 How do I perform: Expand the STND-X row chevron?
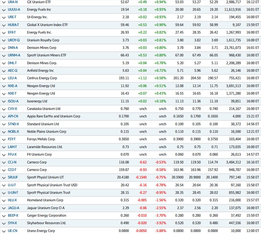pos(4,124)
